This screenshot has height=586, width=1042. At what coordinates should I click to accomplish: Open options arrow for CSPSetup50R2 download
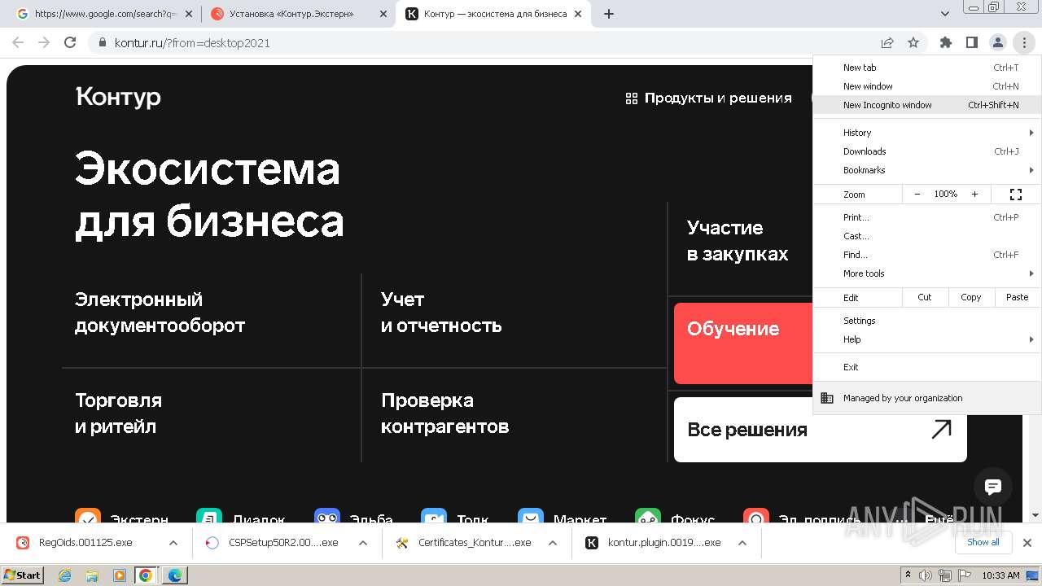point(363,543)
